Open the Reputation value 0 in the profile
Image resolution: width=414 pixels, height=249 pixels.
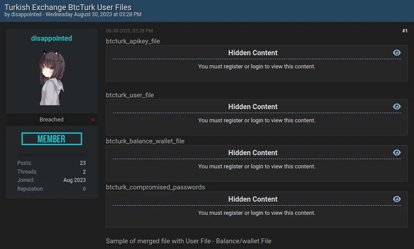84,189
